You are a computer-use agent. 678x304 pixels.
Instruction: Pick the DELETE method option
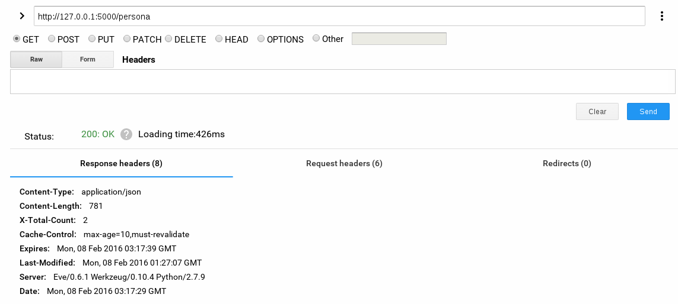(x=169, y=39)
